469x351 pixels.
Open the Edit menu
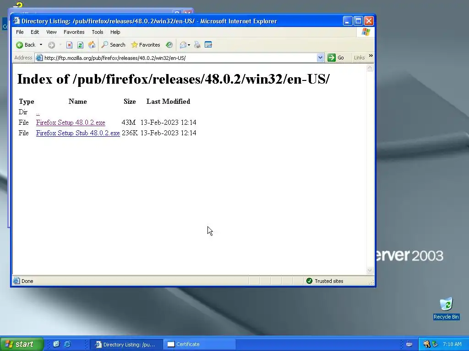[x=35, y=32]
